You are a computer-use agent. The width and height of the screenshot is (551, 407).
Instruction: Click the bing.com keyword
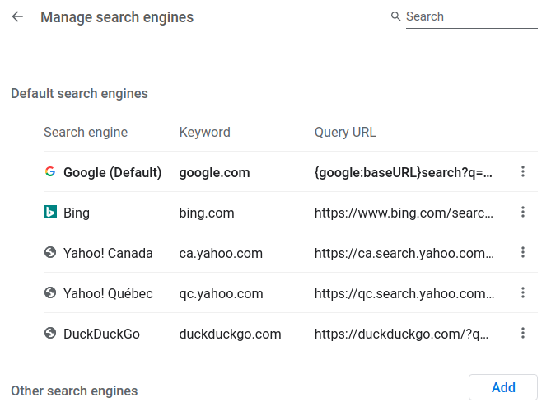[207, 213]
